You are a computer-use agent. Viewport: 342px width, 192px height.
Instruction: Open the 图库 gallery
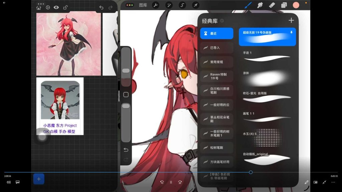(143, 5)
